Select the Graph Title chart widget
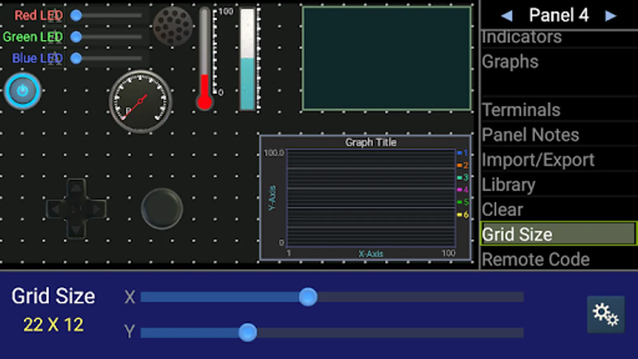 coord(365,198)
